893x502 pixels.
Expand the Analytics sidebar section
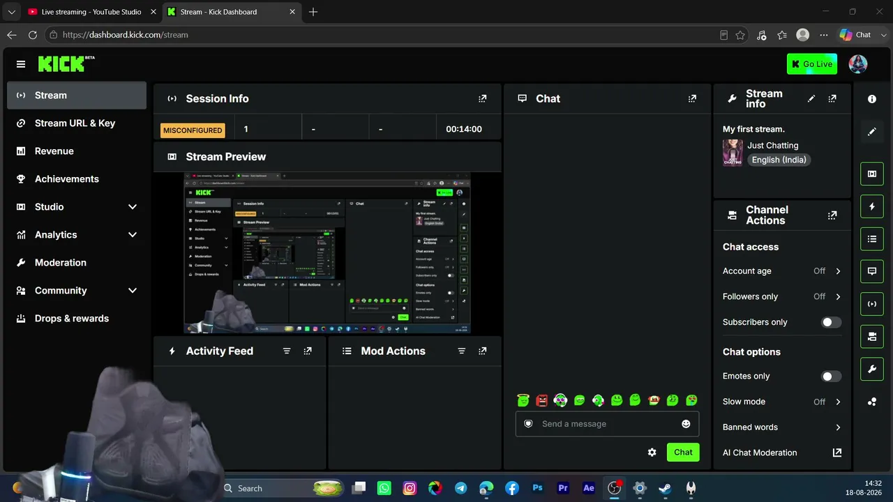[x=77, y=235]
